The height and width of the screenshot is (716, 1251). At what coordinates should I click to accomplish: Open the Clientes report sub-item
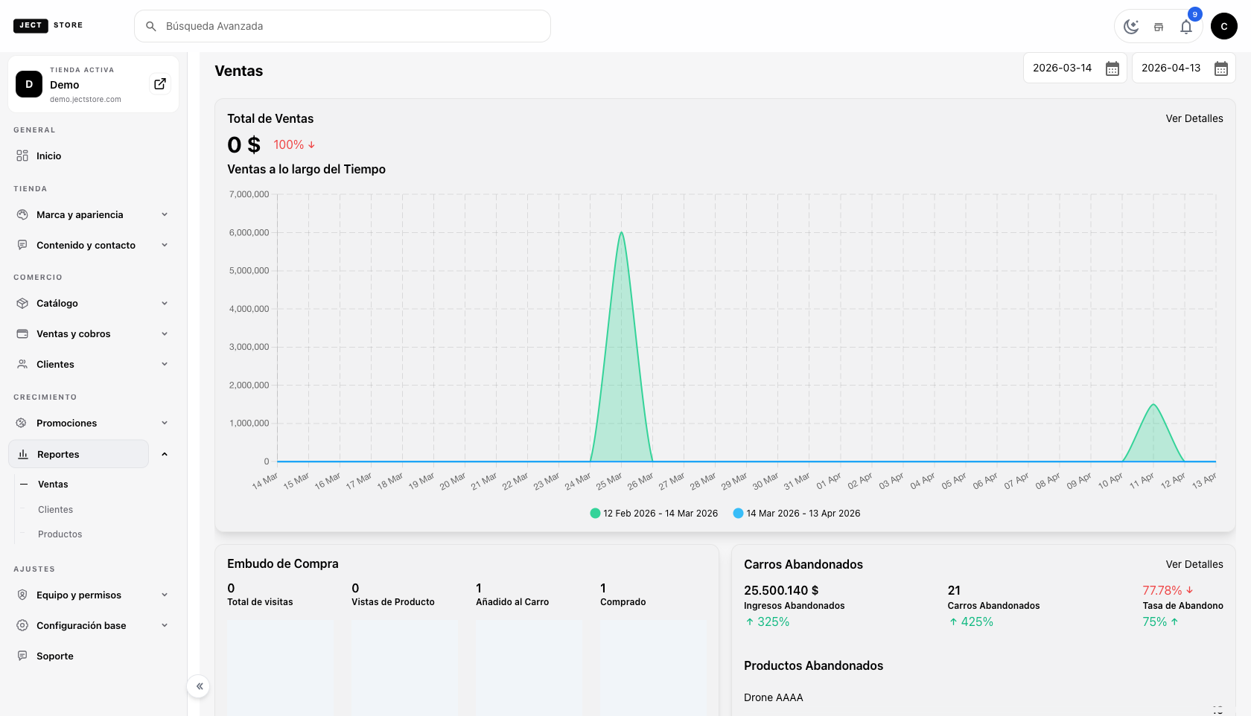tap(56, 510)
